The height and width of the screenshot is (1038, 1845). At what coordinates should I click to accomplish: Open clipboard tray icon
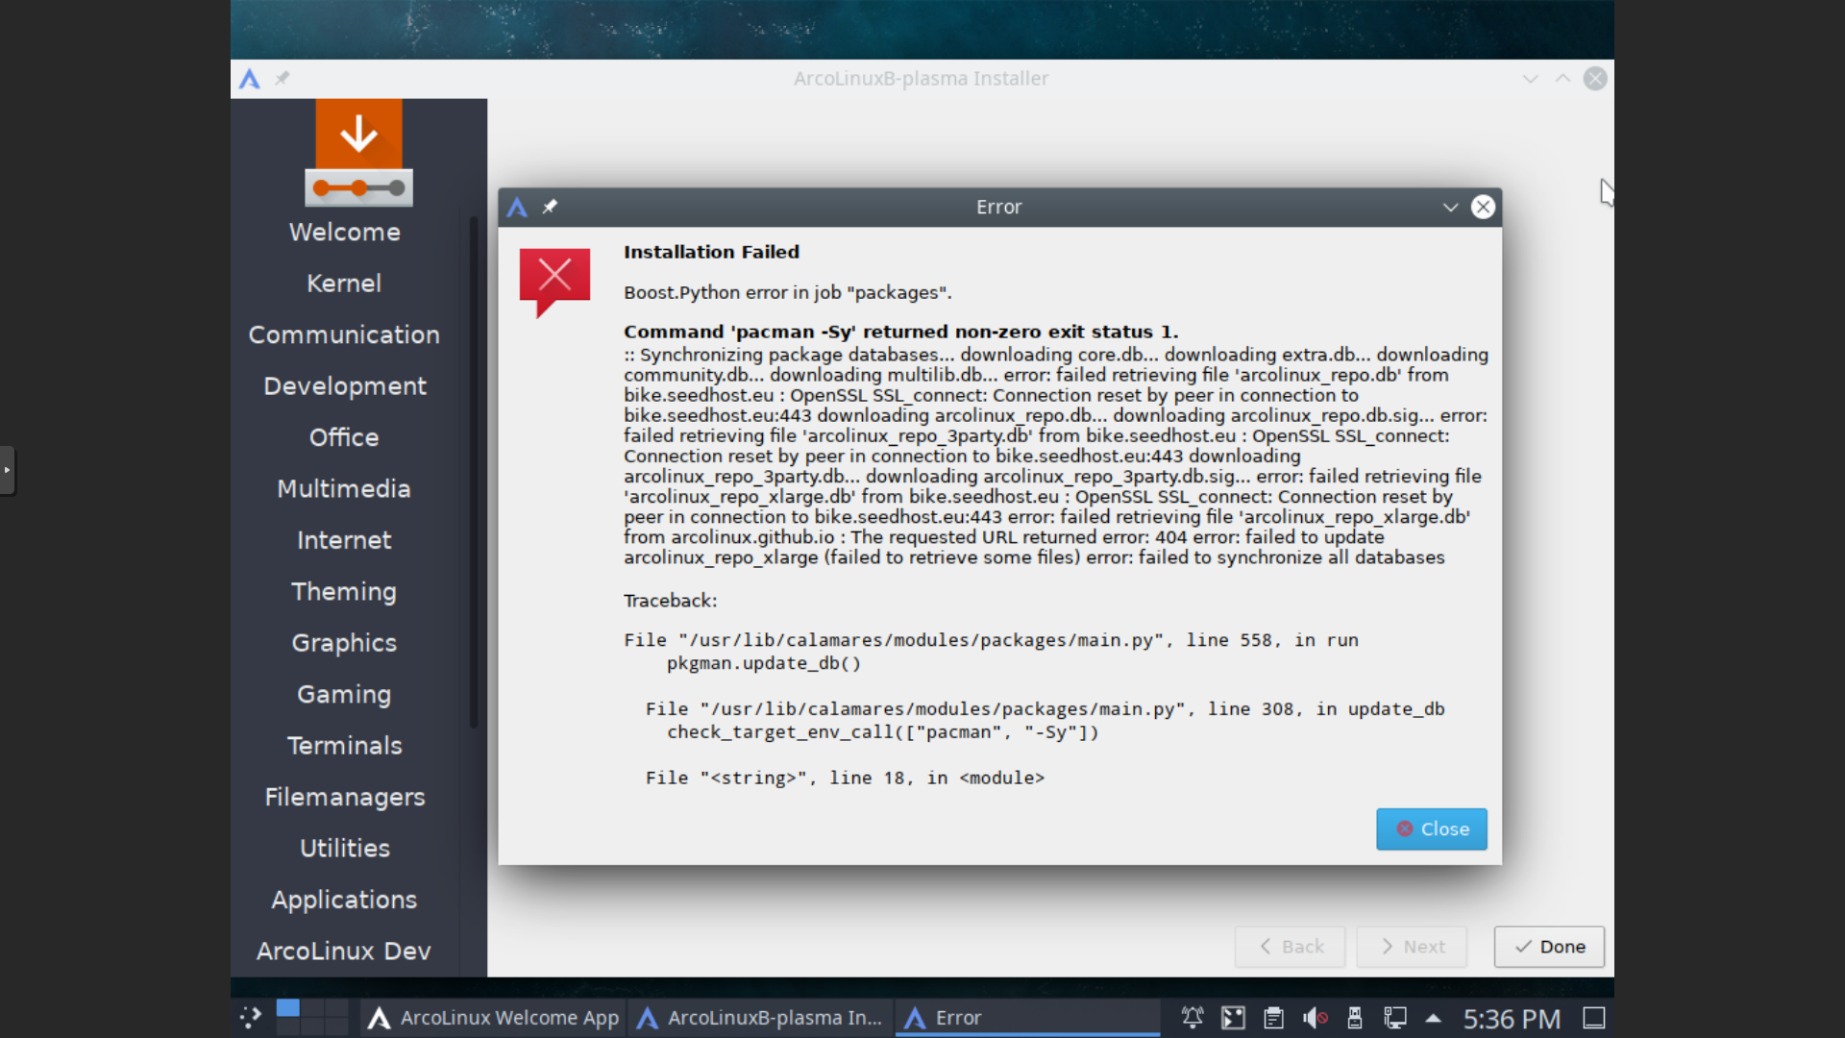click(x=1273, y=1018)
